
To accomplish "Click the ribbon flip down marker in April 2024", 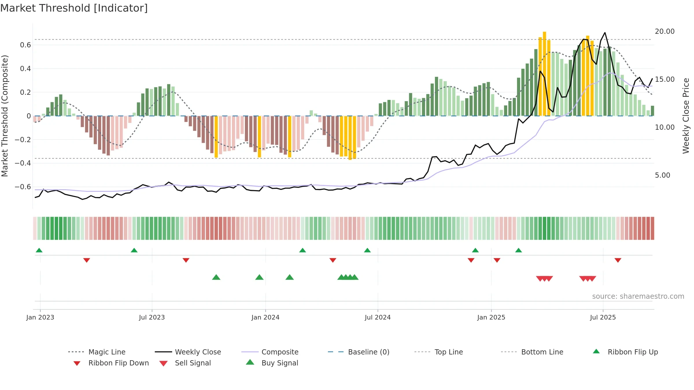I will pyautogui.click(x=333, y=260).
